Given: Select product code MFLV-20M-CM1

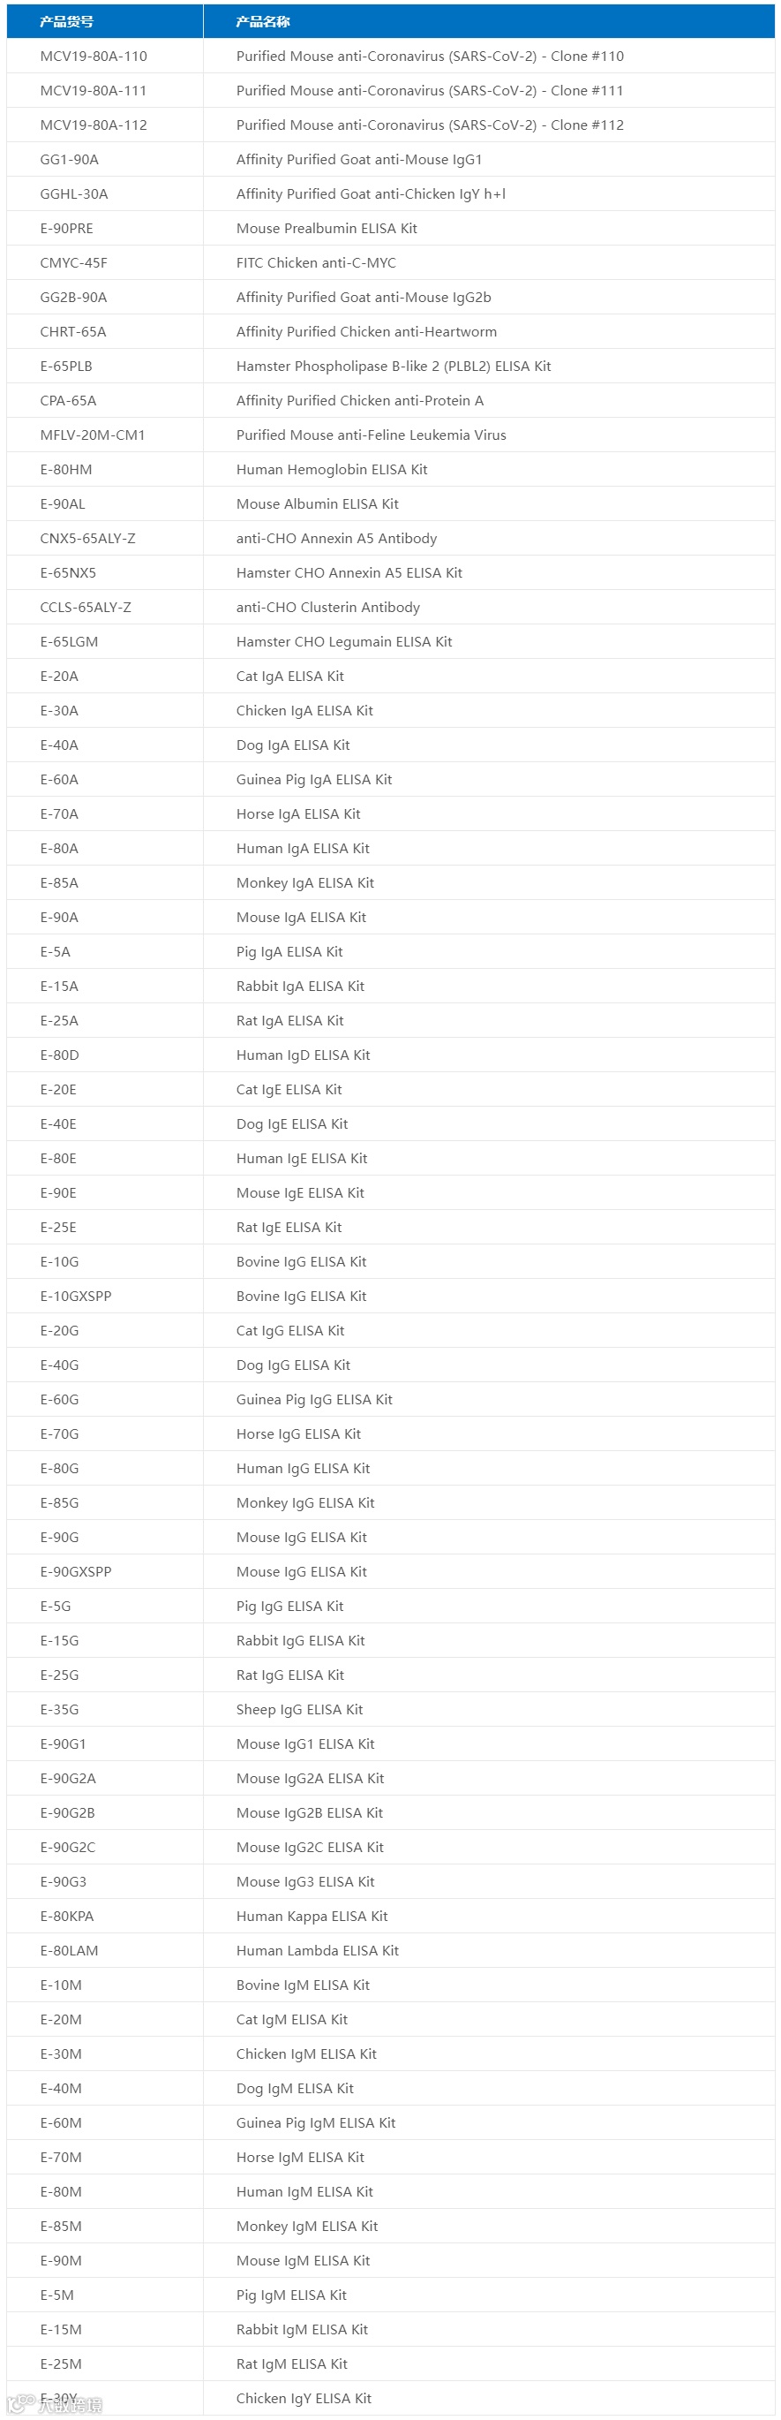Looking at the screenshot, I should [x=93, y=435].
